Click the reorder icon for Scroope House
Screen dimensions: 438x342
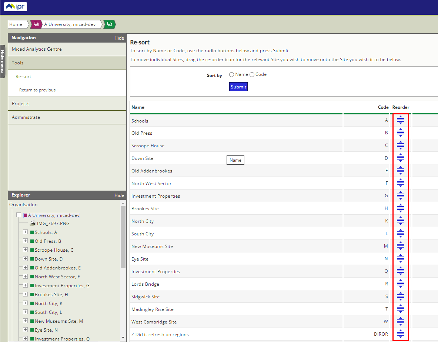pos(400,145)
